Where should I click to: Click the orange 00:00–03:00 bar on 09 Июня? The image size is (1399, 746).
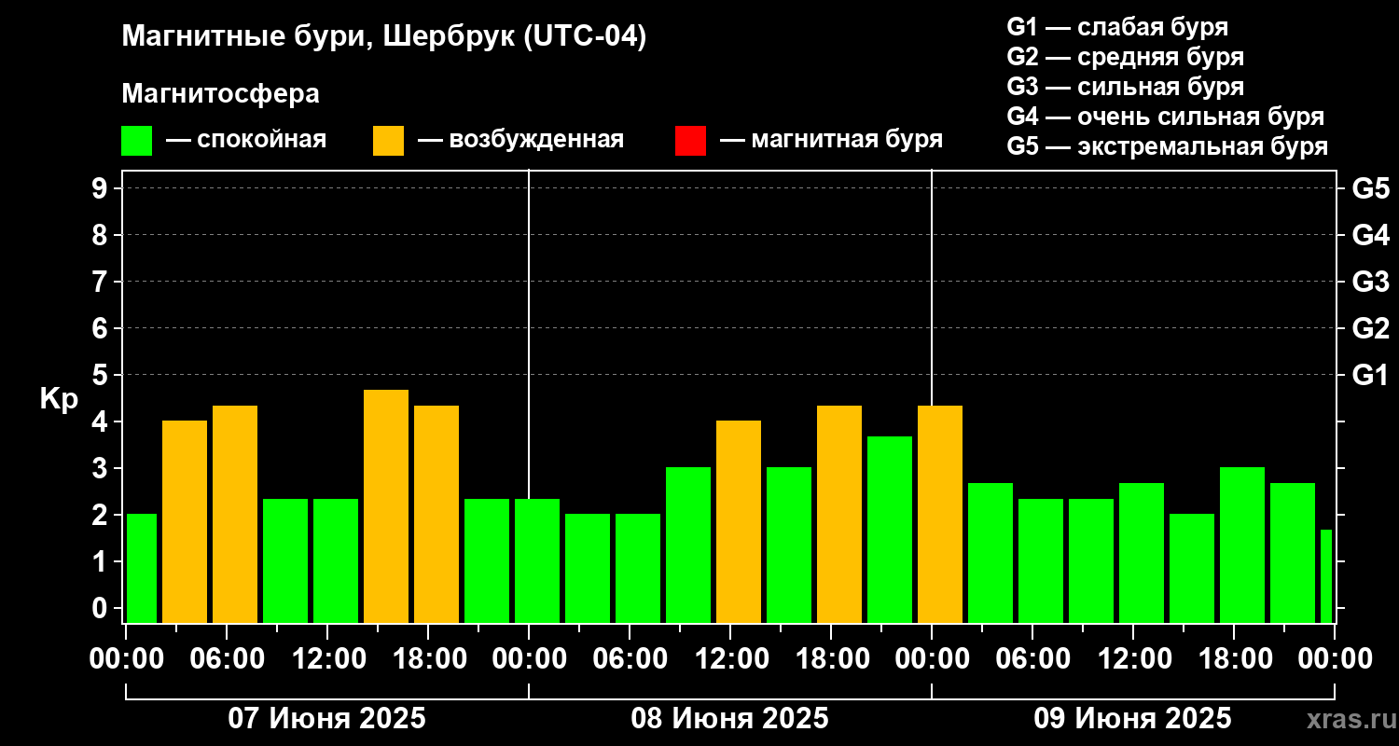[x=940, y=514]
